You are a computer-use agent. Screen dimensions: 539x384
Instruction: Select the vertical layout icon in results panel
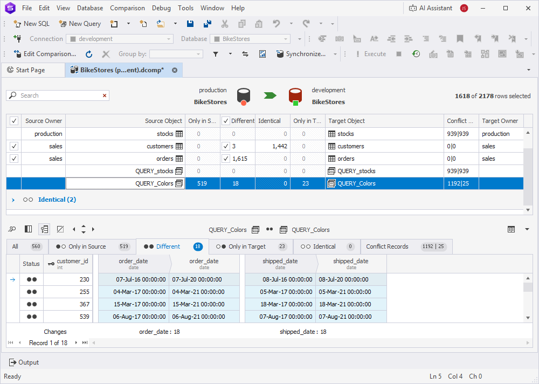coord(28,229)
